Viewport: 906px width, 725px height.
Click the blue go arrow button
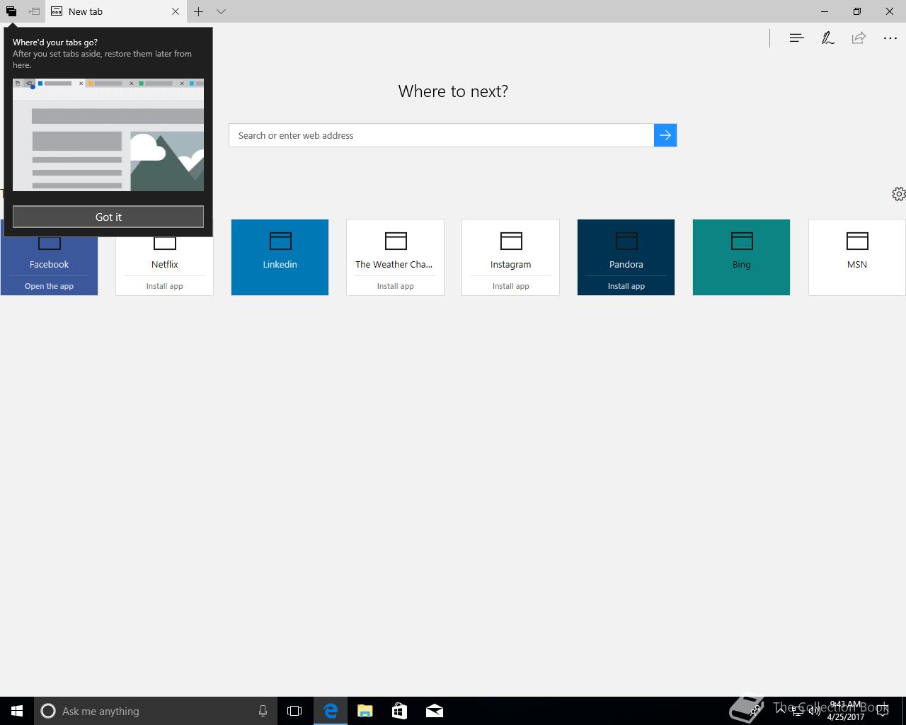click(x=665, y=135)
